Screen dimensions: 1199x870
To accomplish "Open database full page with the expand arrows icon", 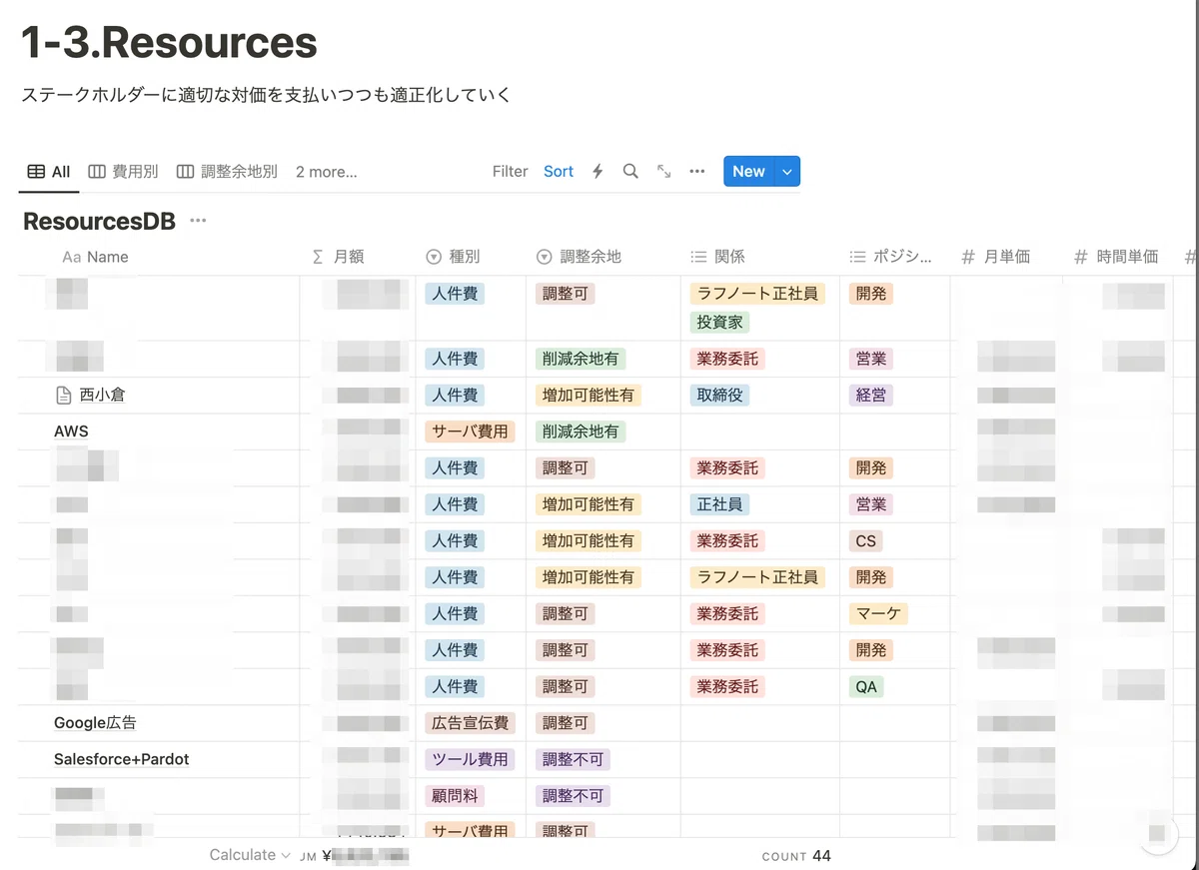I will 663,172.
